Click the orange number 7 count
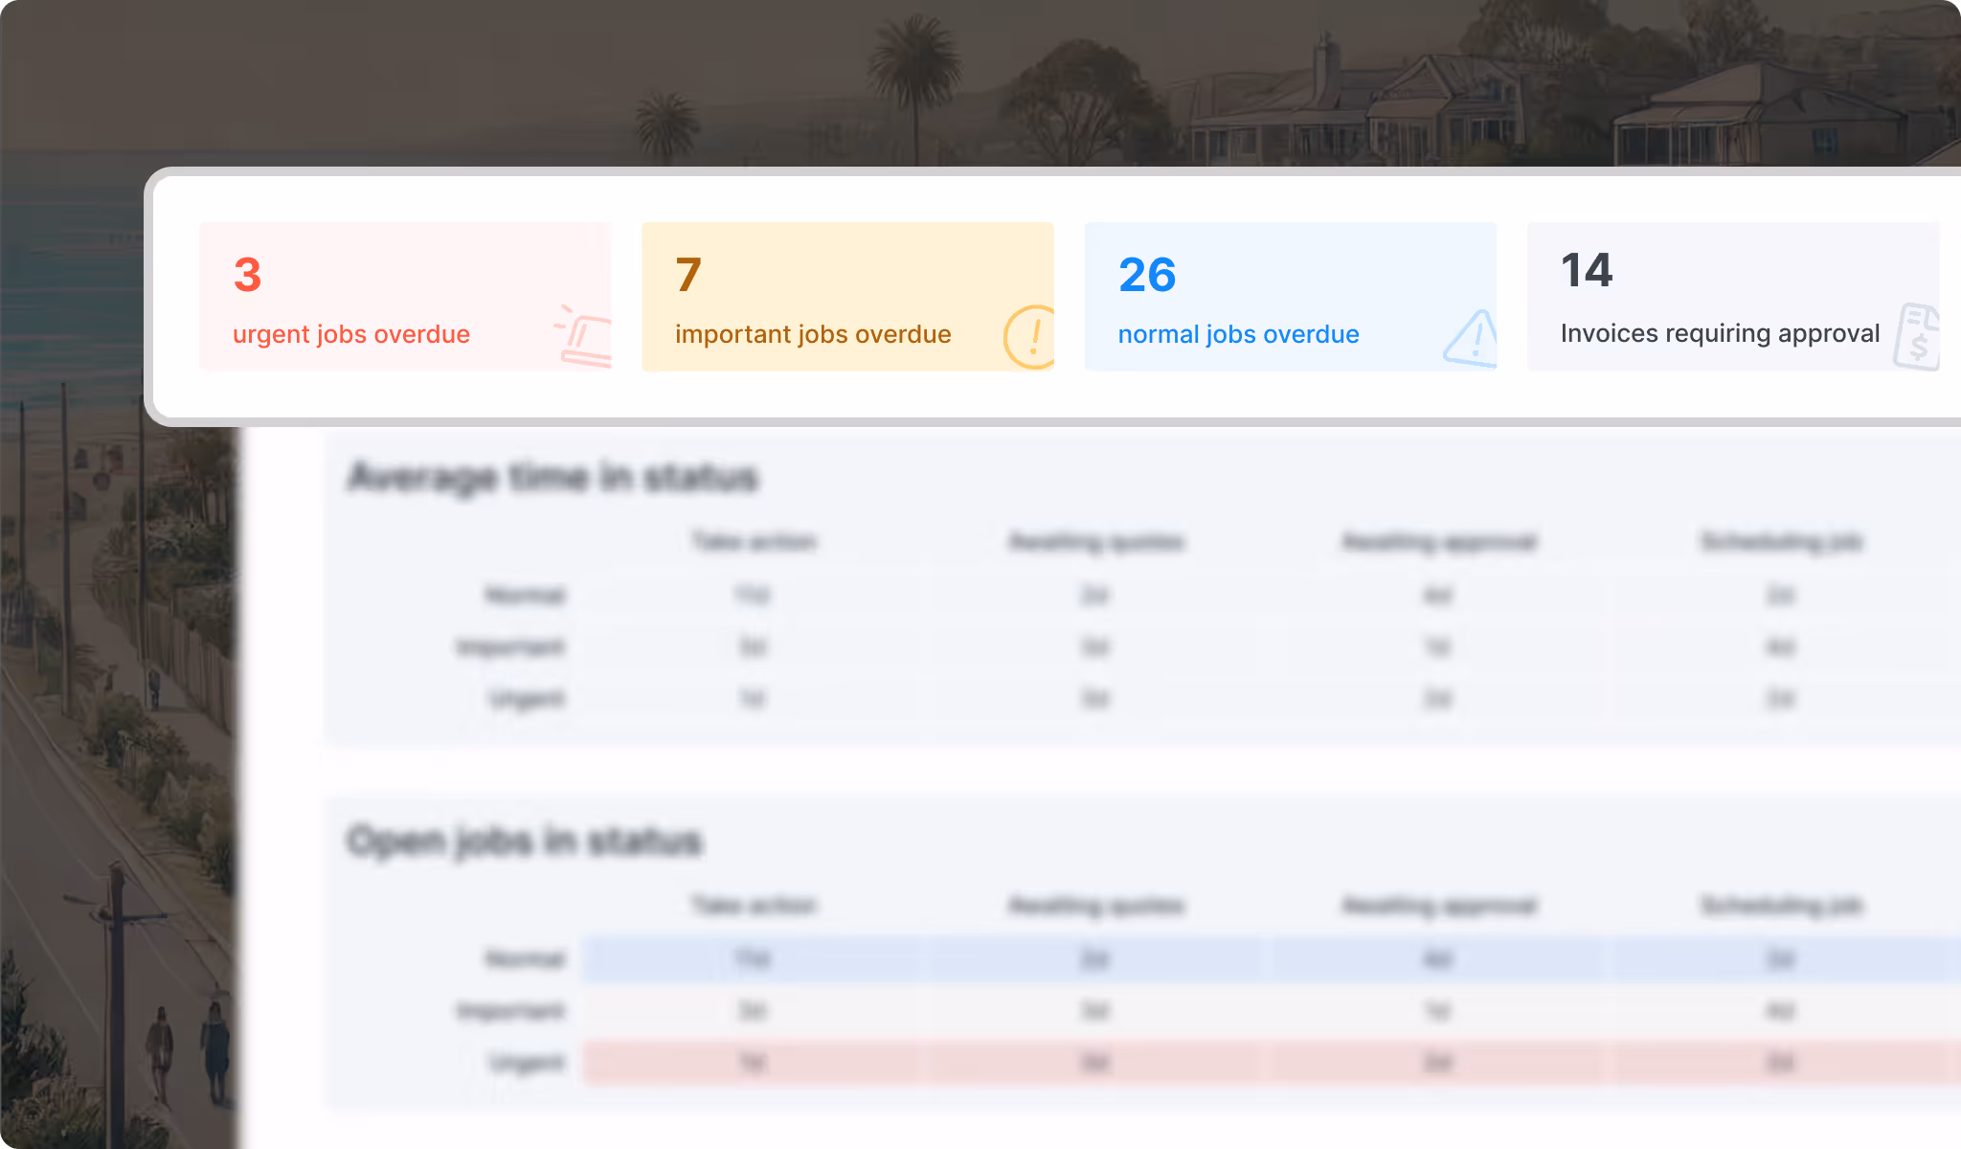 [688, 276]
